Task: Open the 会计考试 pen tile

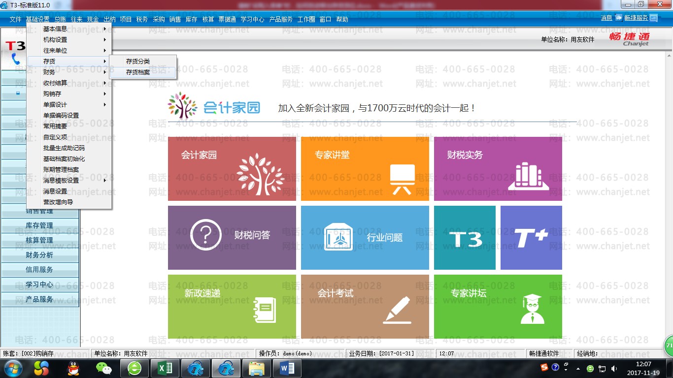Action: tap(365, 307)
